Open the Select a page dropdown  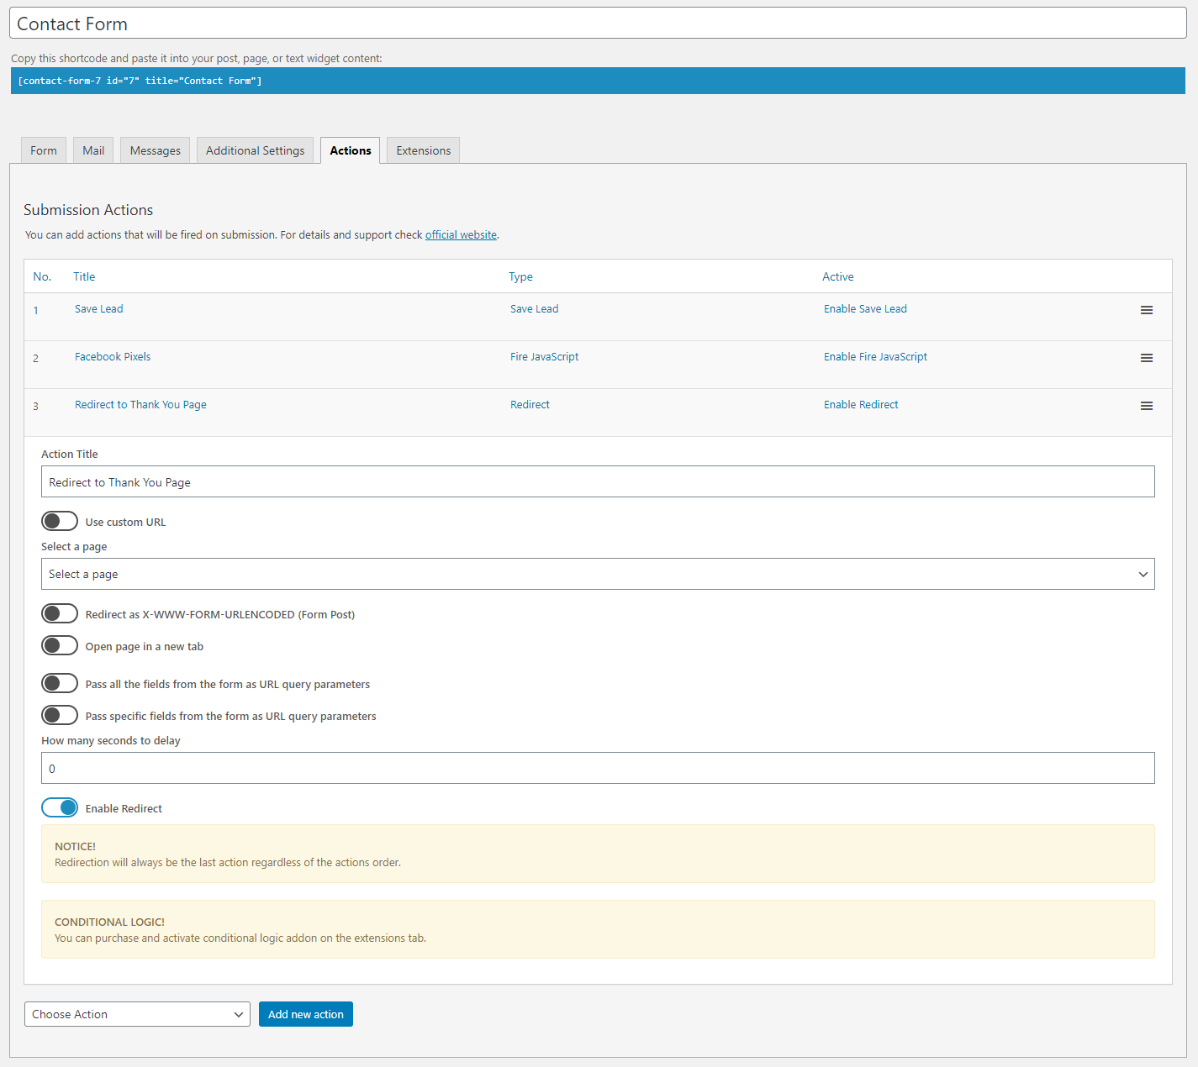point(598,574)
